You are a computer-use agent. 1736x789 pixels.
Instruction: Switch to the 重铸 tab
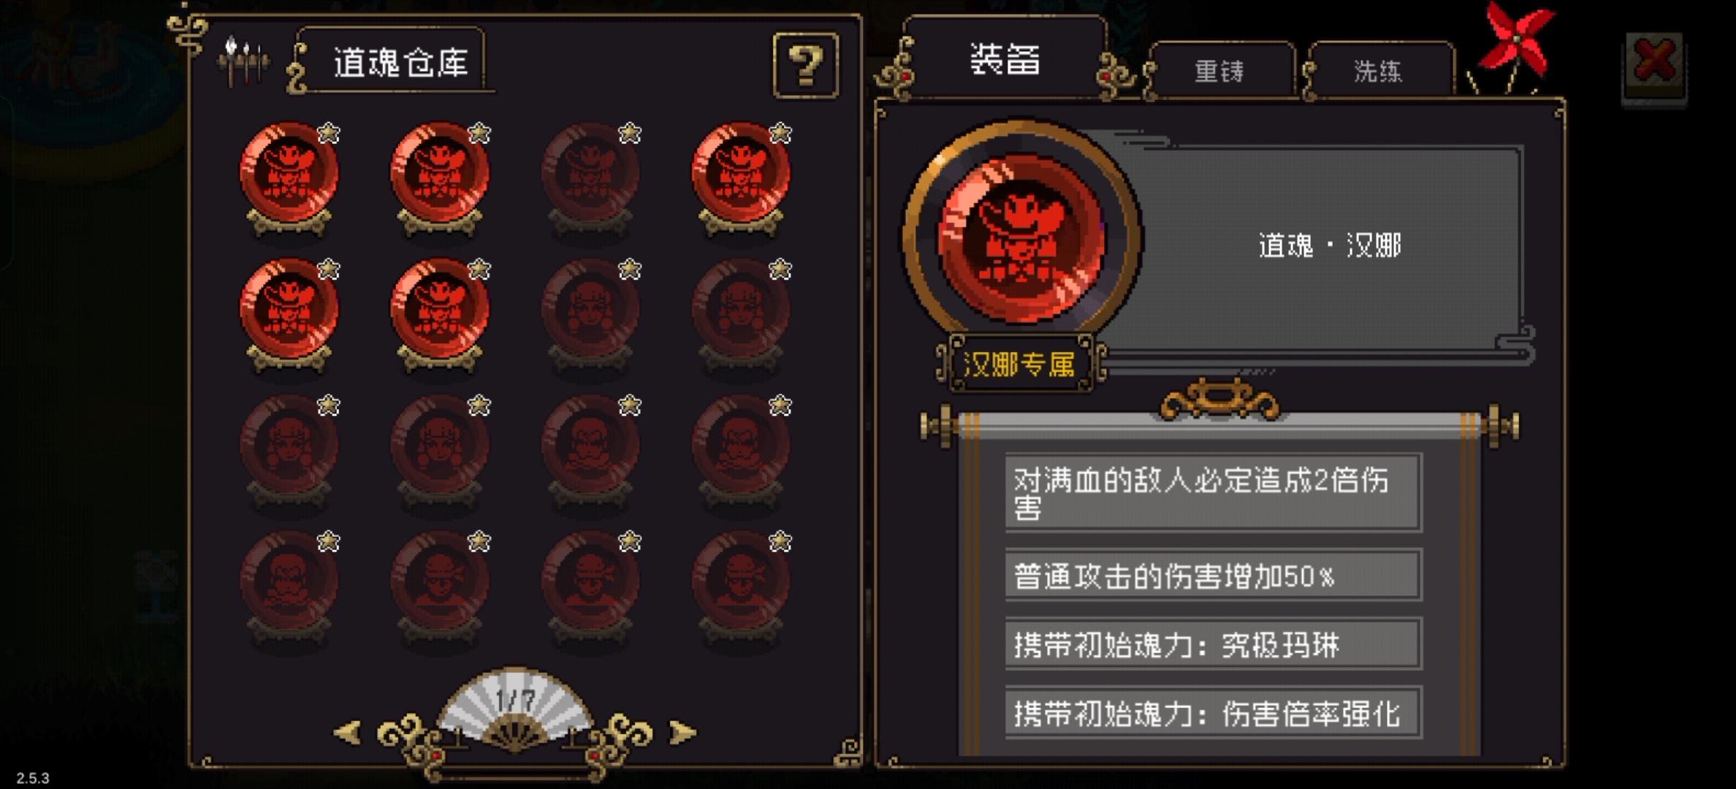(1219, 71)
